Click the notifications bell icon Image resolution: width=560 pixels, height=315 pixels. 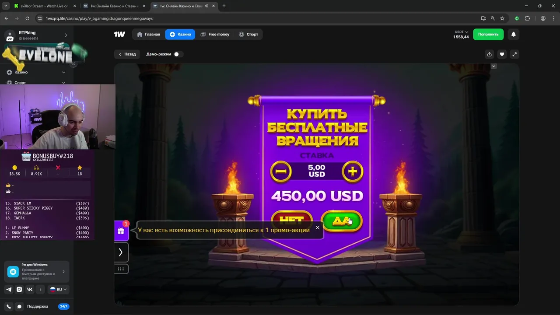click(x=513, y=34)
